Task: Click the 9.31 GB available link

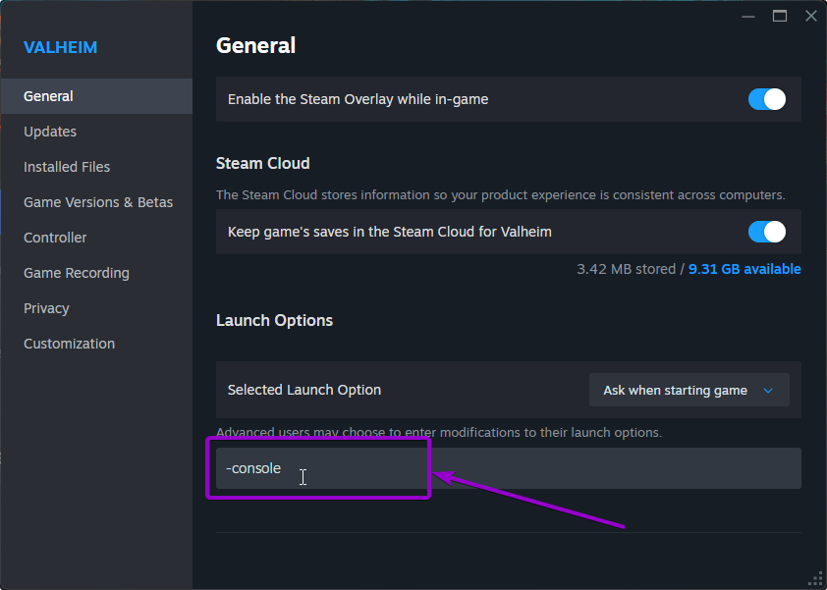Action: (744, 269)
